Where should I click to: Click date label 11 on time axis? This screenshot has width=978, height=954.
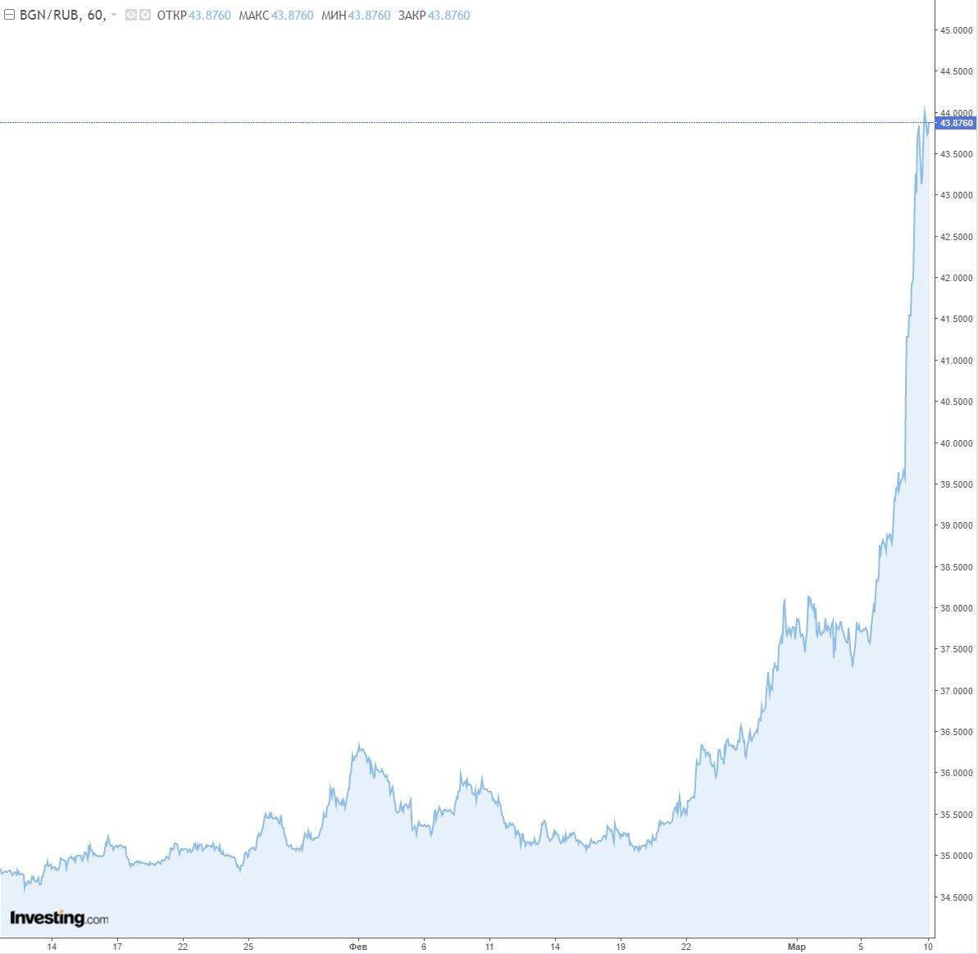489,947
